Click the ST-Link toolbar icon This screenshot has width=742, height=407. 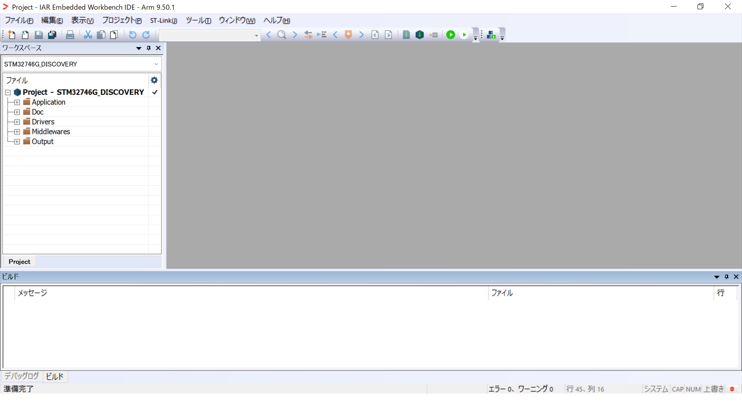pyautogui.click(x=491, y=35)
